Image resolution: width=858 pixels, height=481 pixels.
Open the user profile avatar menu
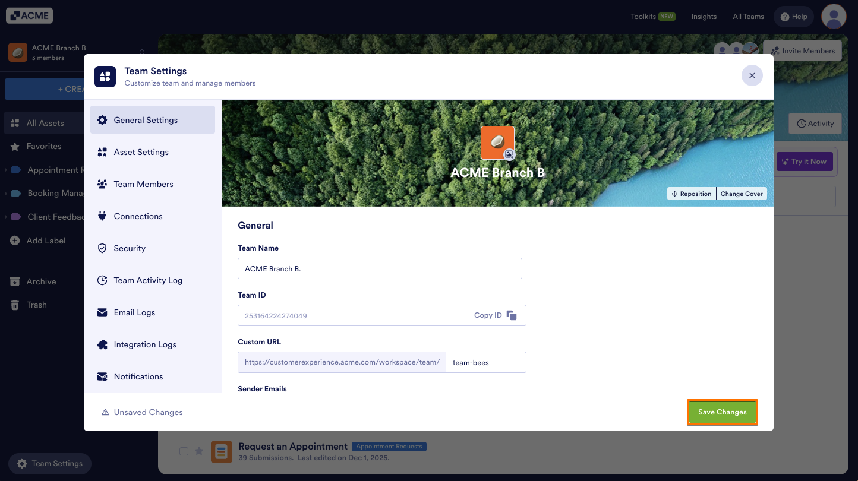pos(834,16)
